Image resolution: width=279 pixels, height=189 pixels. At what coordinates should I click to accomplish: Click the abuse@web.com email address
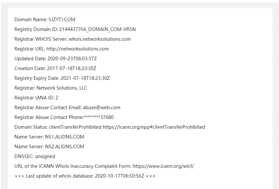pos(101,108)
